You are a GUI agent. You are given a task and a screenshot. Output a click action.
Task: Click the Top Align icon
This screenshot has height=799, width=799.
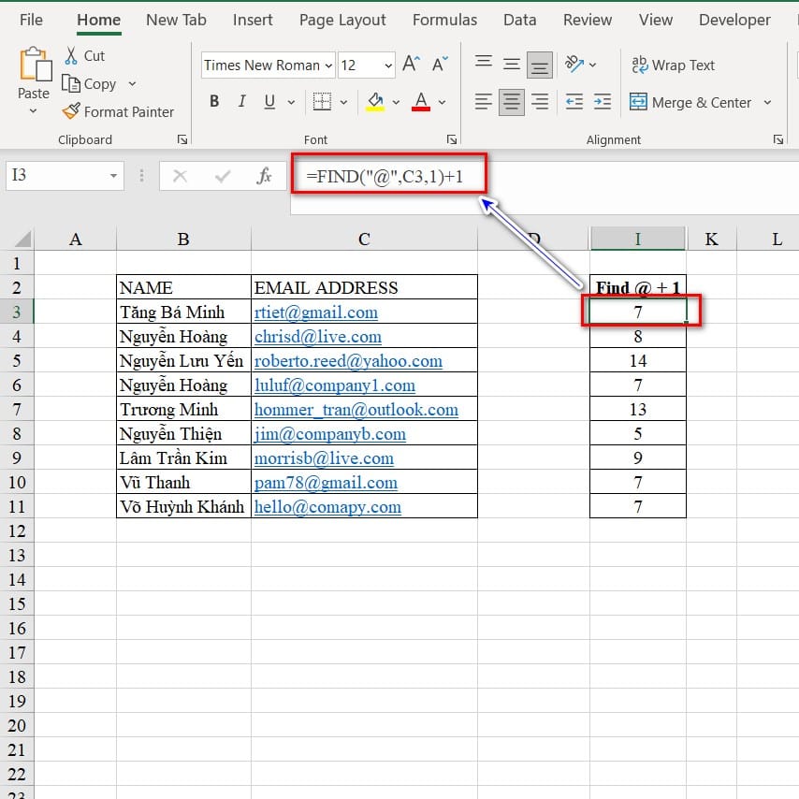(484, 64)
